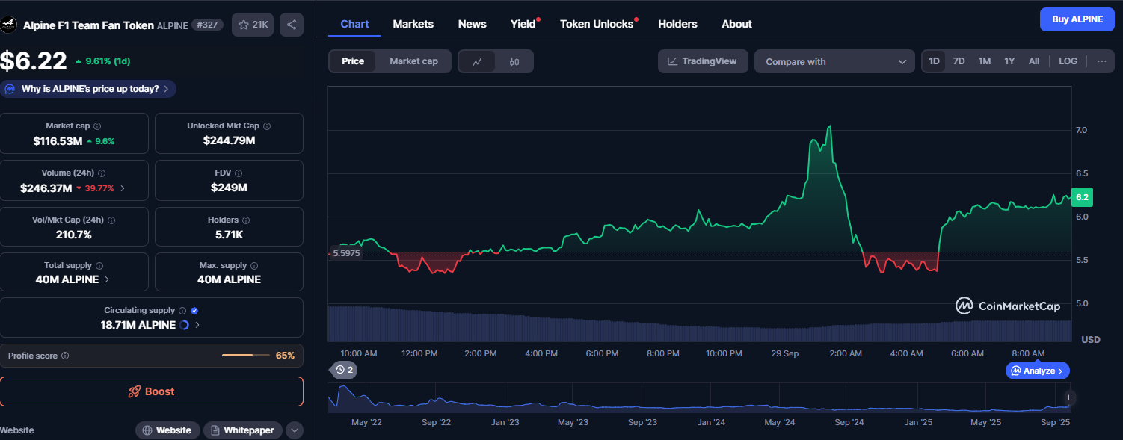Click the 5.5975 opening price marker
Viewport: 1123px width, 440px height.
coord(345,253)
